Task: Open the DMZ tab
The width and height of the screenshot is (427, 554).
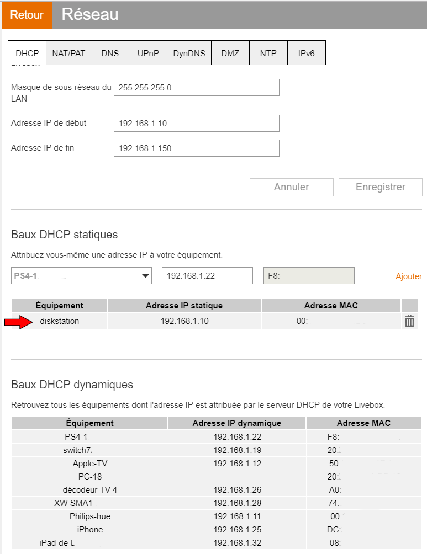Action: coord(230,54)
